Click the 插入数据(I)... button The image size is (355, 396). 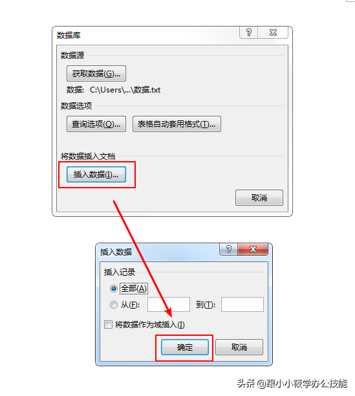tap(96, 175)
